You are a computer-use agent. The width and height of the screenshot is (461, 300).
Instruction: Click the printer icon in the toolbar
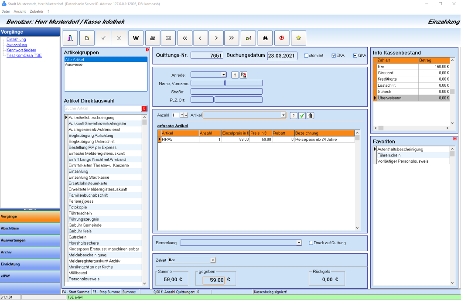[152, 38]
